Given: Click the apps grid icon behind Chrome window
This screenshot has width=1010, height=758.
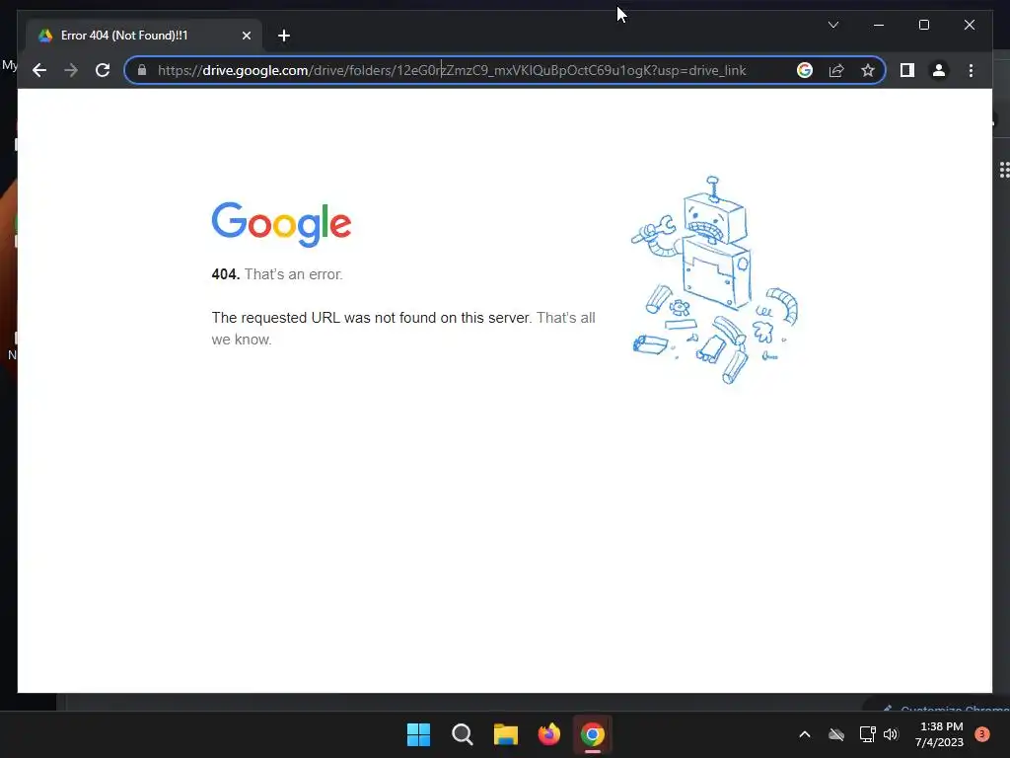Looking at the screenshot, I should [1004, 170].
